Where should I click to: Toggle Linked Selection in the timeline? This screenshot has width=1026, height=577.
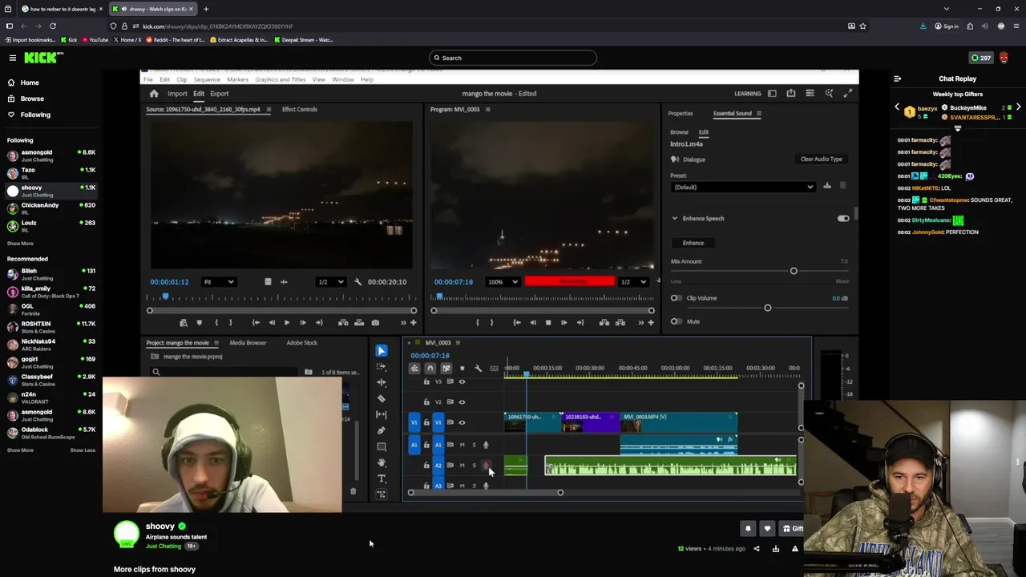tap(446, 369)
